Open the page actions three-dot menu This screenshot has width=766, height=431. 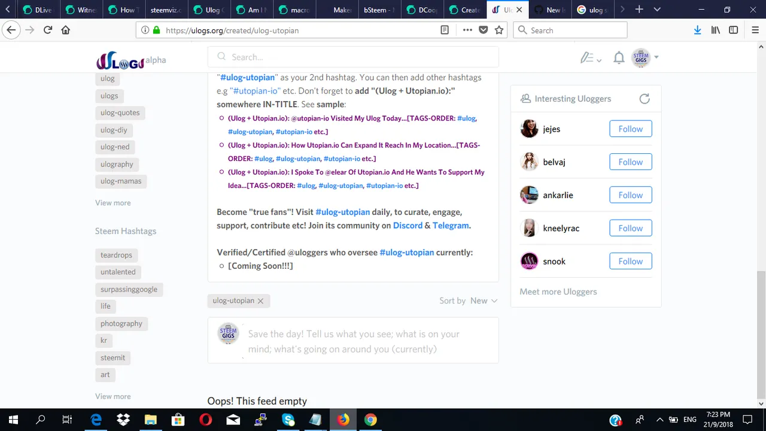pyautogui.click(x=467, y=30)
